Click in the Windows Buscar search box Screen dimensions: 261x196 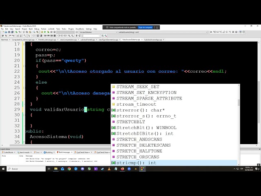point(26,169)
